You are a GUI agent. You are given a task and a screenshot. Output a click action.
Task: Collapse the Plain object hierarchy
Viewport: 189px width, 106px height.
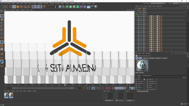(x=136, y=9)
